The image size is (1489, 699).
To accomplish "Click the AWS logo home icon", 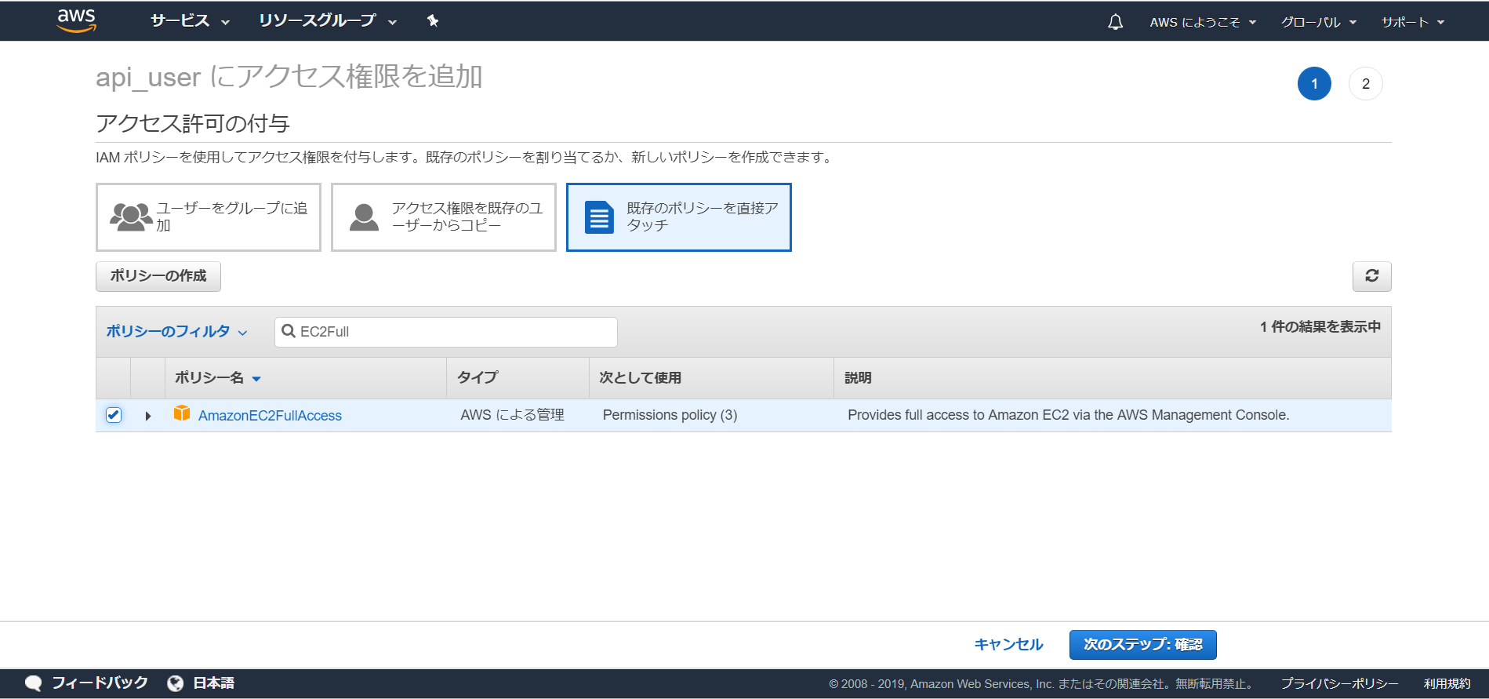I will [x=77, y=20].
